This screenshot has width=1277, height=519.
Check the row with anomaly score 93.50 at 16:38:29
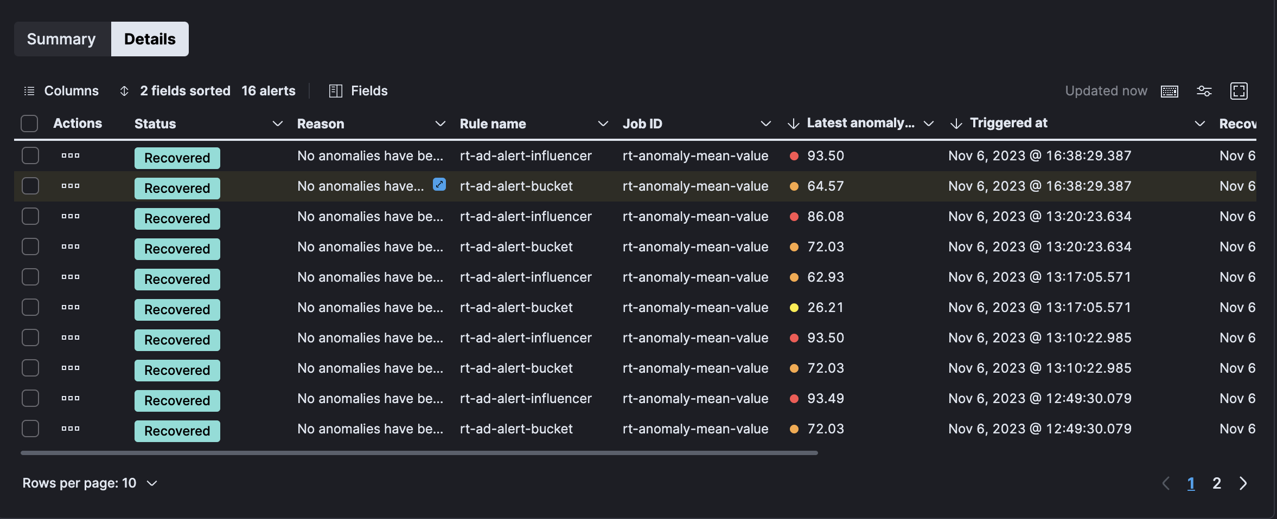(x=30, y=155)
